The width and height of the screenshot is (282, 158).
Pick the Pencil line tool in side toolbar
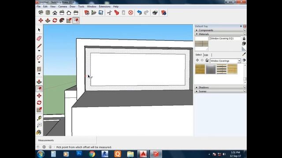(39, 46)
